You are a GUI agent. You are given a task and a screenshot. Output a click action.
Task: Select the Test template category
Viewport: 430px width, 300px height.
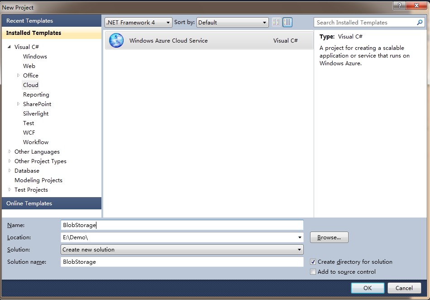click(29, 123)
